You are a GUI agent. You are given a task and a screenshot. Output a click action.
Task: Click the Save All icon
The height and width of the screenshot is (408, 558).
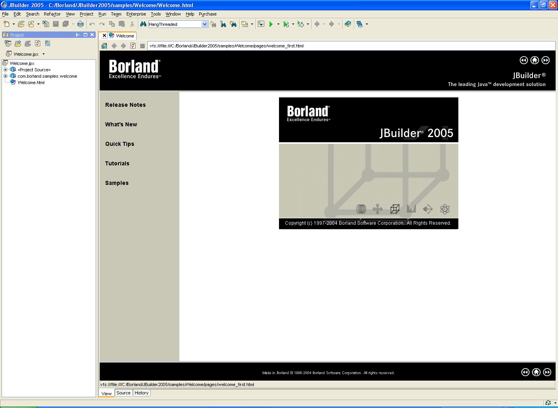coord(66,24)
